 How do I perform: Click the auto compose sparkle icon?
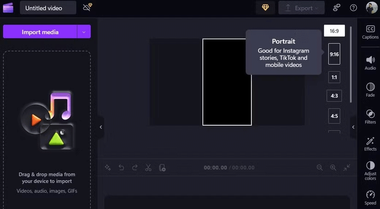point(108,168)
